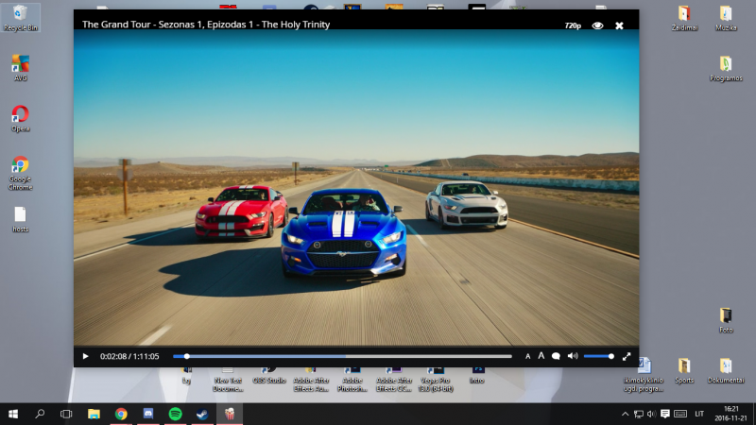Select the Zaidimai folder on desktop
The height and width of the screenshot is (425, 756).
pos(684,18)
